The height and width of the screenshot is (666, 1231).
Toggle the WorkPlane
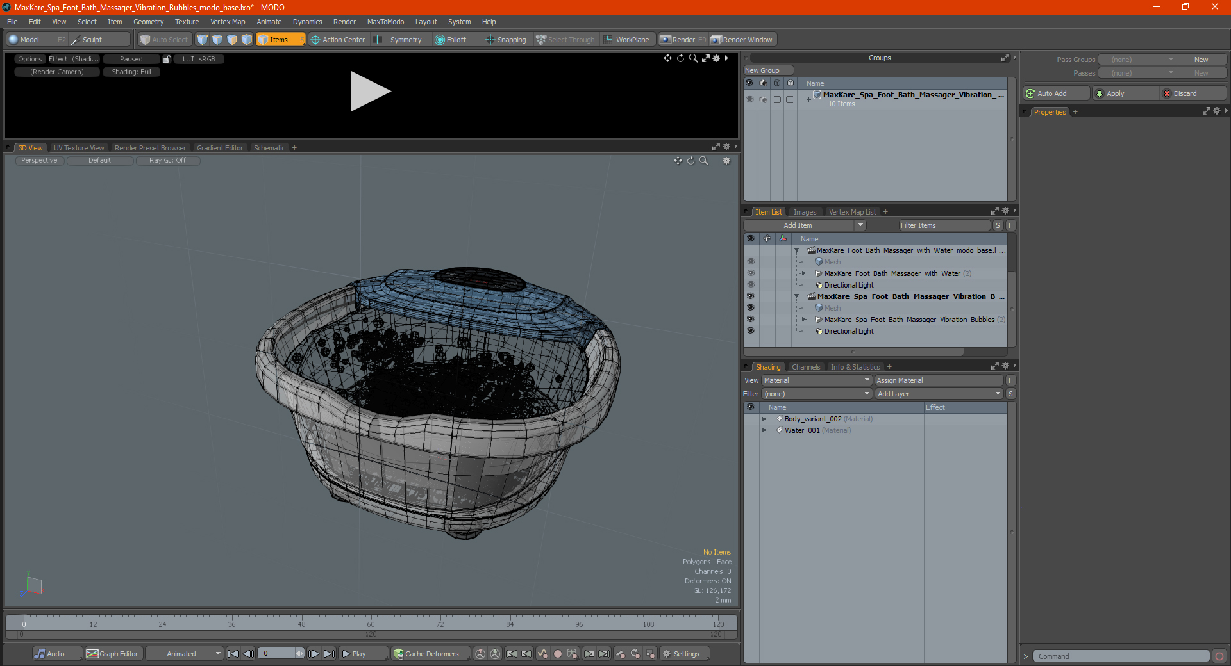tap(626, 40)
